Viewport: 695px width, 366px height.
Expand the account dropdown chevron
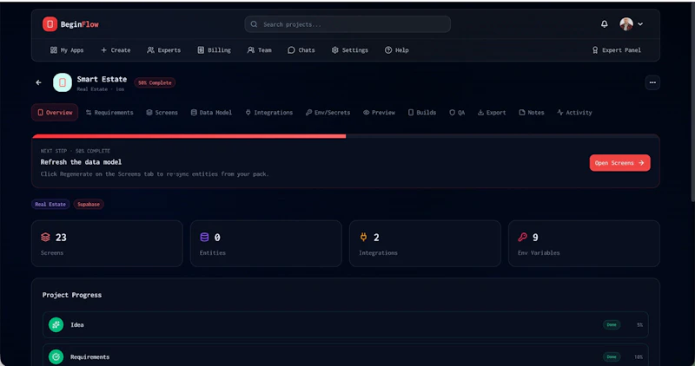(640, 24)
